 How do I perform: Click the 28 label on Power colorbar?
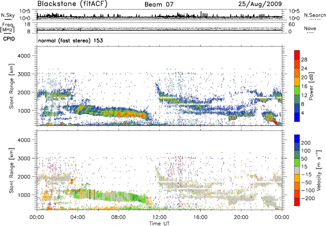pyautogui.click(x=304, y=60)
